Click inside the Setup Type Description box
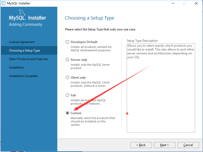The image size is (203, 152). (x=161, y=88)
